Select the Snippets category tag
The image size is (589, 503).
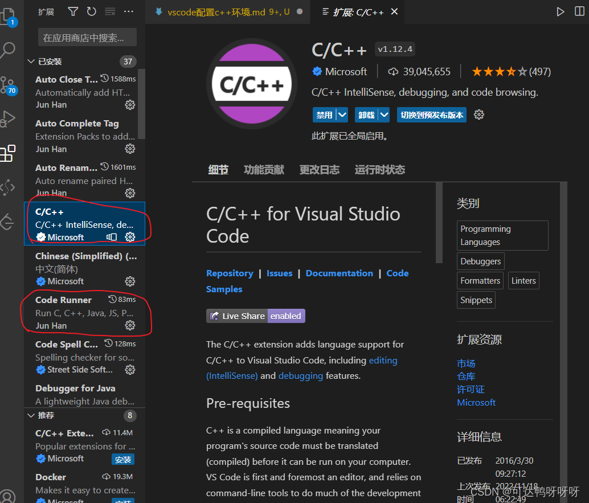(476, 300)
